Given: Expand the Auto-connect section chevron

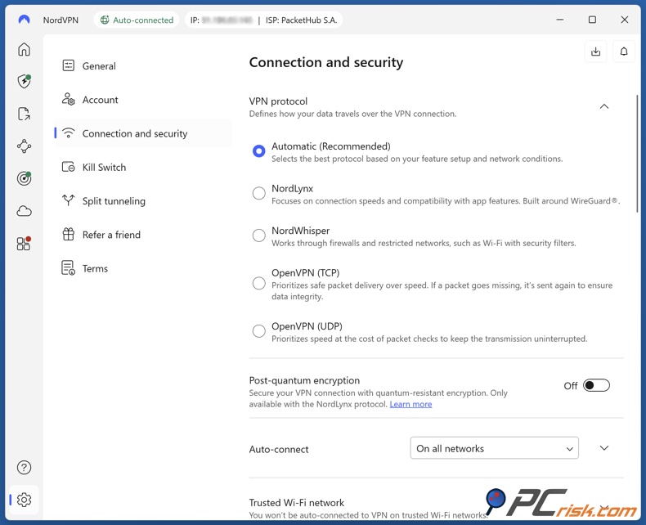Looking at the screenshot, I should (x=604, y=448).
